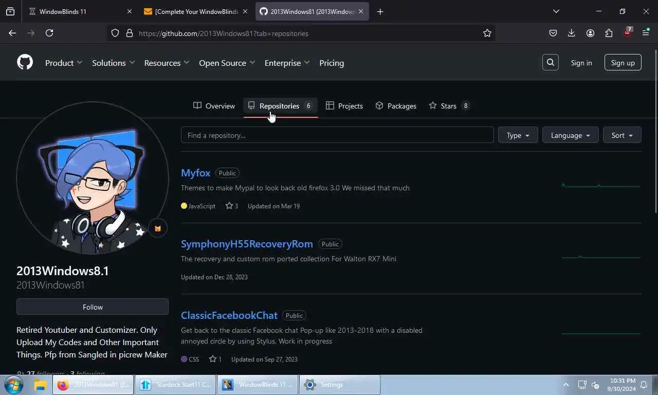The image size is (658, 395).
Task: Open a new browser tab
Action: (380, 11)
